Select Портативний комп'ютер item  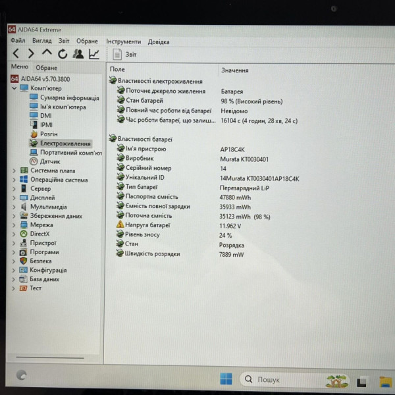pos(66,153)
